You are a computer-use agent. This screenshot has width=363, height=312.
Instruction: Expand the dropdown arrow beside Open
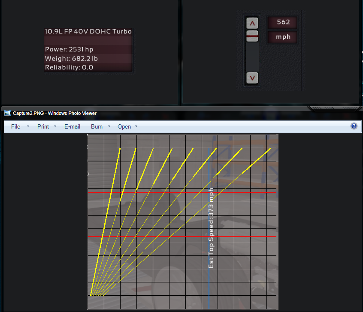[136, 126]
